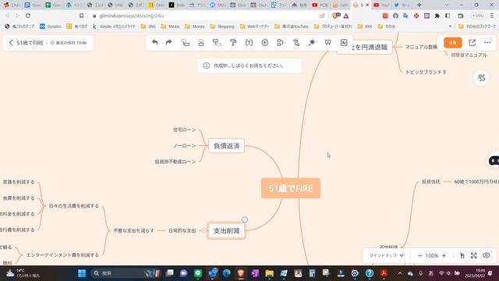Toggle the browser sidebar panel icon
This screenshot has width=499, height=281.
448,16
